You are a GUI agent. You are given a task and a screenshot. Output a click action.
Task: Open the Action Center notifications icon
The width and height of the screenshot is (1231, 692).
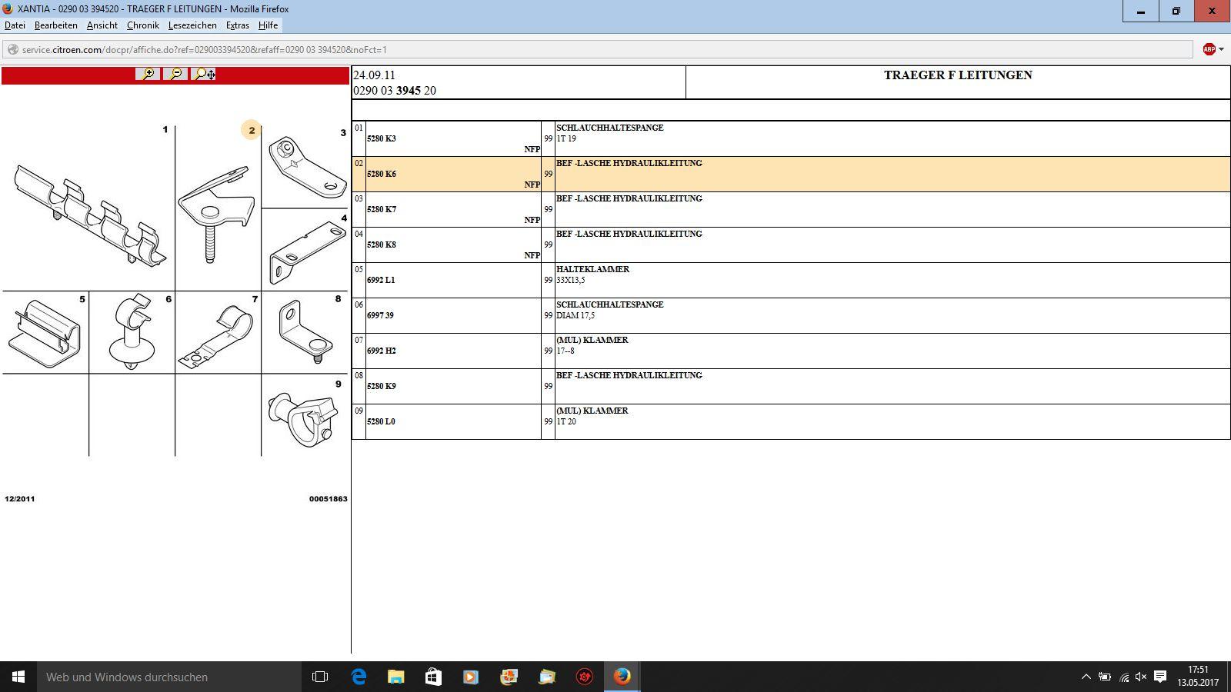tap(1160, 677)
